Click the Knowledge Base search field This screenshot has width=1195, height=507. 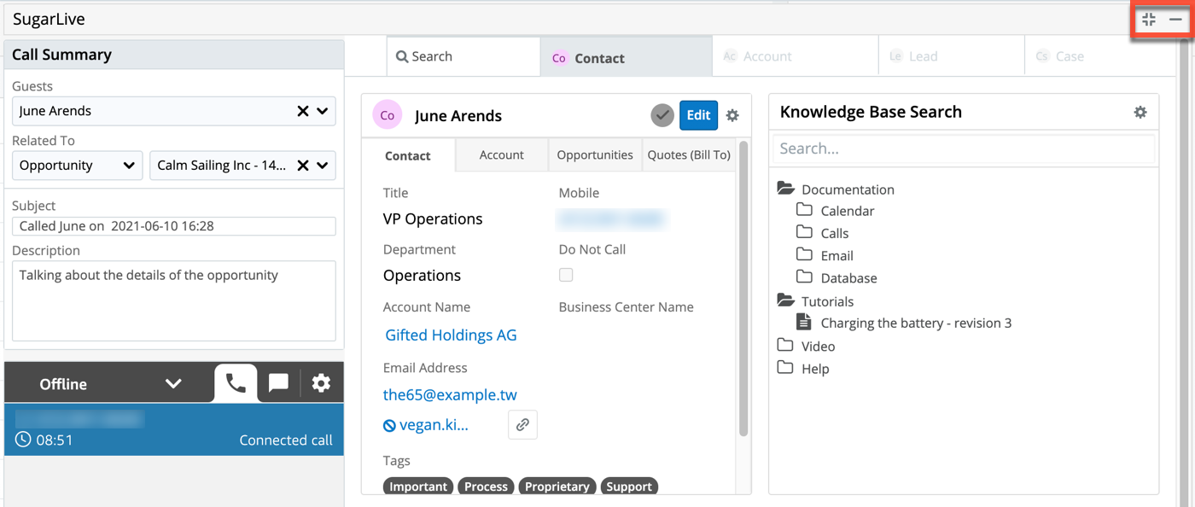click(964, 149)
